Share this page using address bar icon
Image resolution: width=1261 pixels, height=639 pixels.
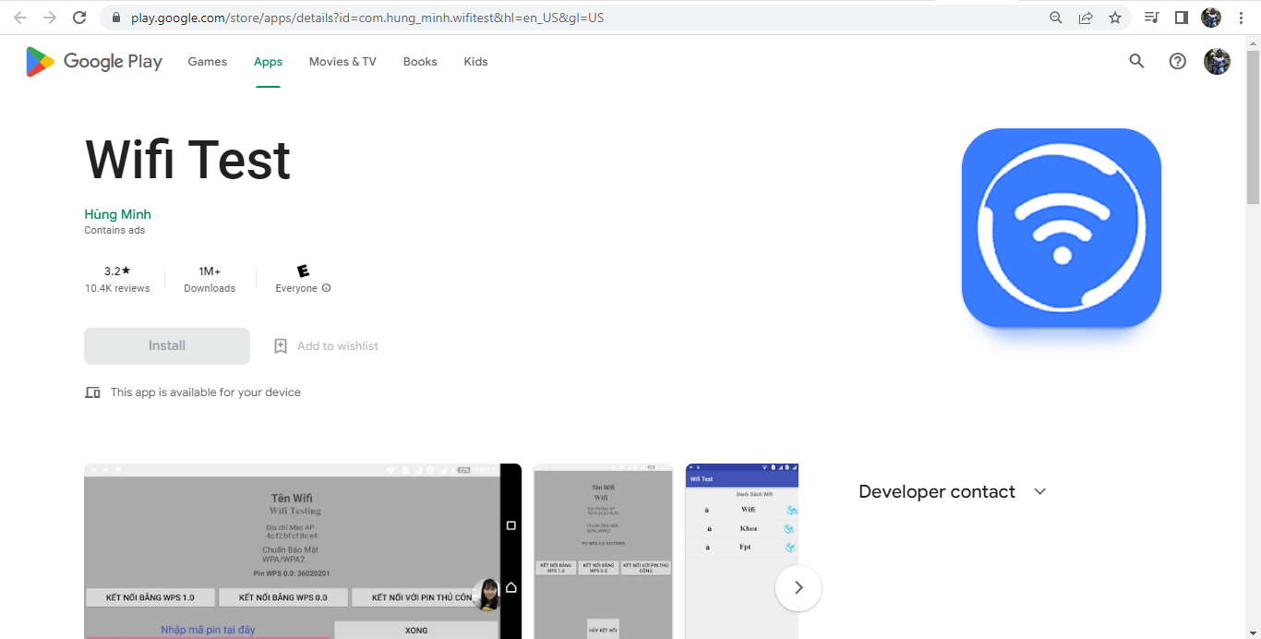pos(1086,18)
